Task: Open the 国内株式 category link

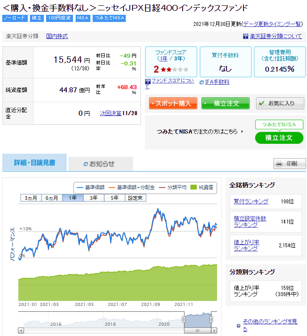Action: (x=57, y=36)
